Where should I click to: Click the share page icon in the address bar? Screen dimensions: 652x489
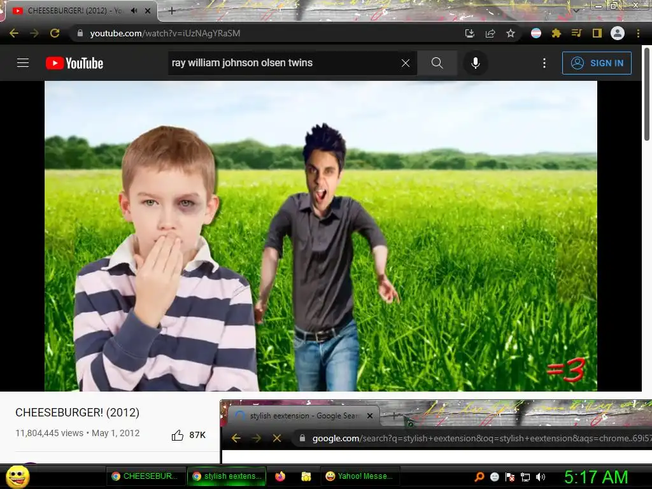[490, 33]
